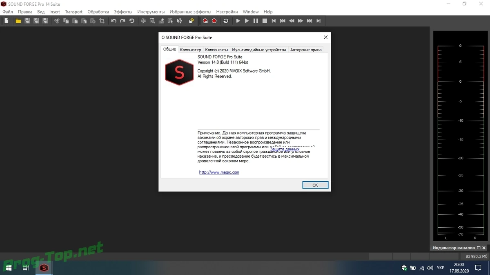Close the Индикатор каналов panel

click(x=484, y=248)
